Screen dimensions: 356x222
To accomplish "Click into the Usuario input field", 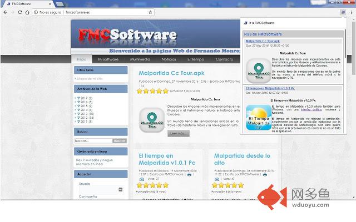I will pos(101,190).
